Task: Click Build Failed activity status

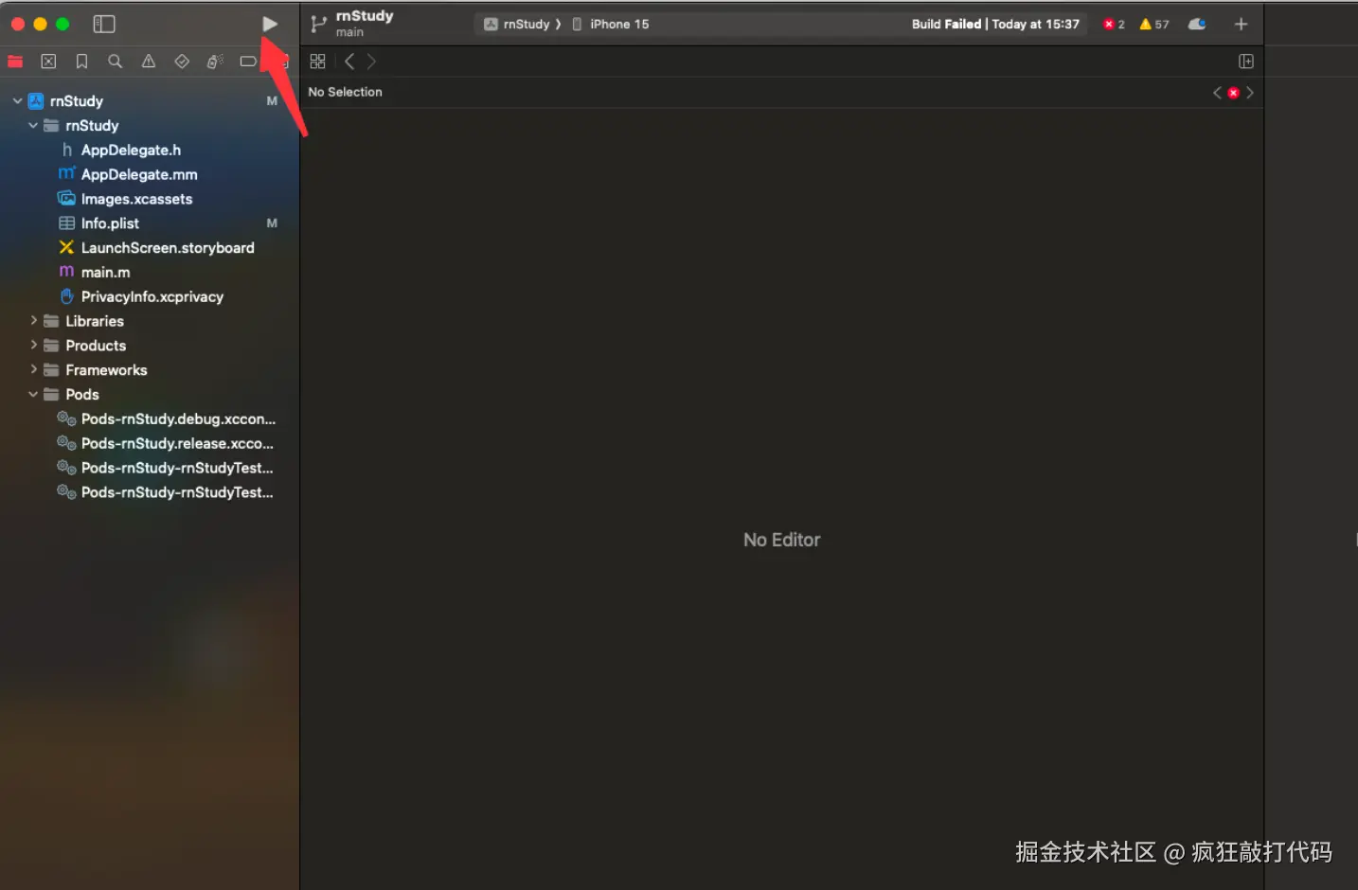Action: click(995, 25)
